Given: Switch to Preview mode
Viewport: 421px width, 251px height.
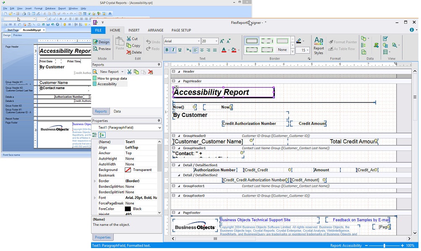Looking at the screenshot, I should pos(102,49).
